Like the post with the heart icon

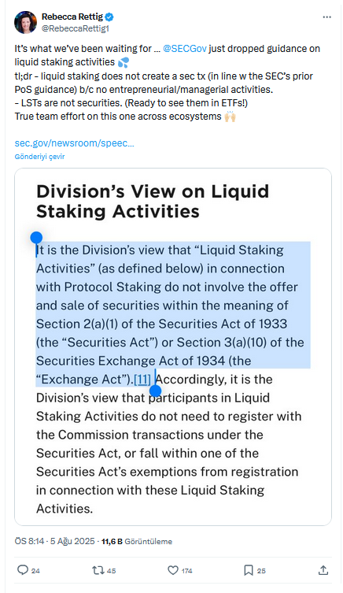pyautogui.click(x=173, y=570)
